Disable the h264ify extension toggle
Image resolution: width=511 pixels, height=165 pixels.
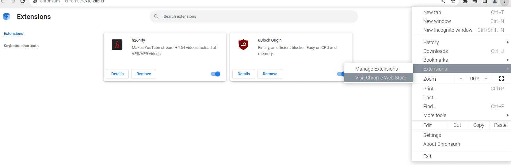click(215, 74)
